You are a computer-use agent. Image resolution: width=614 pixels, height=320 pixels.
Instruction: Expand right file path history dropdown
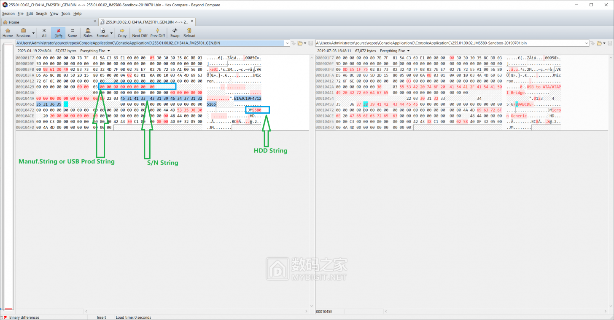[x=587, y=43]
